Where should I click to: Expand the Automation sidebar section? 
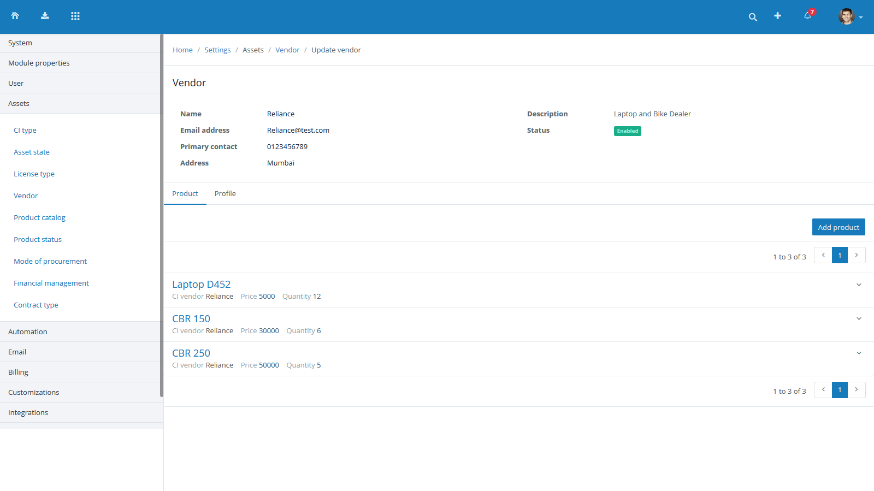28,332
